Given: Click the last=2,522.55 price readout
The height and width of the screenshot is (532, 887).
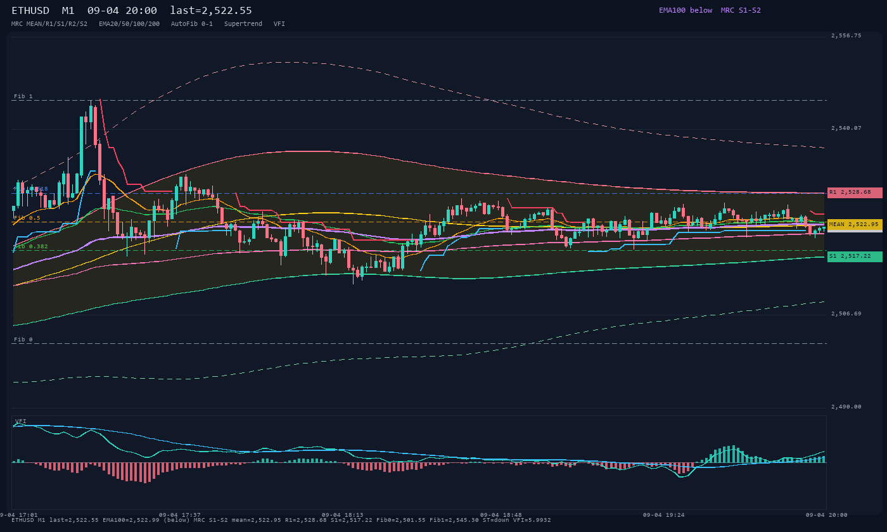Looking at the screenshot, I should [211, 11].
